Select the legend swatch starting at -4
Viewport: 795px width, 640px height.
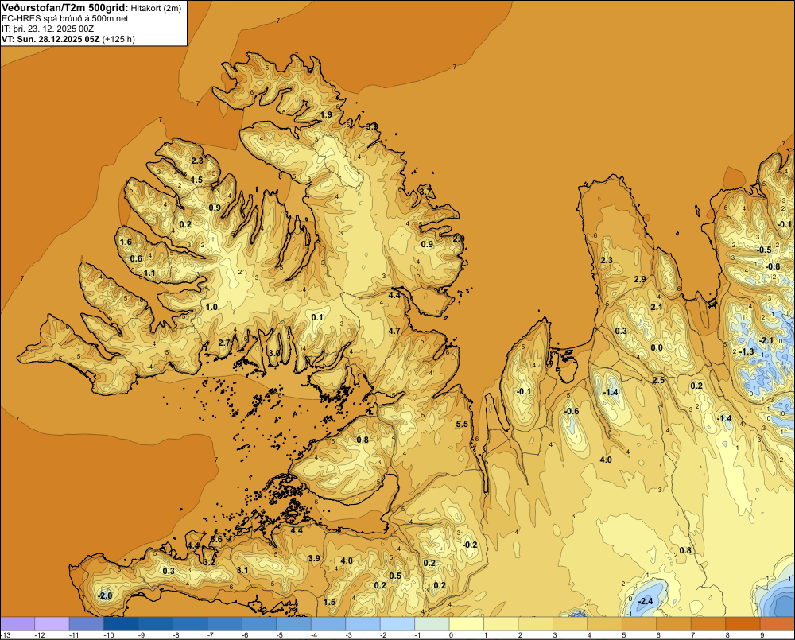point(328,624)
